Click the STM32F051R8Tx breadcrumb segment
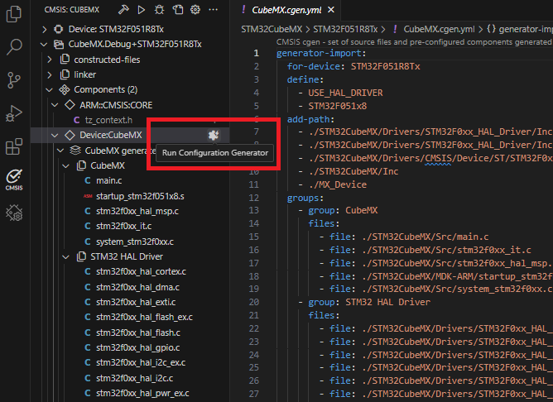The height and width of the screenshot is (402, 553). point(345,29)
